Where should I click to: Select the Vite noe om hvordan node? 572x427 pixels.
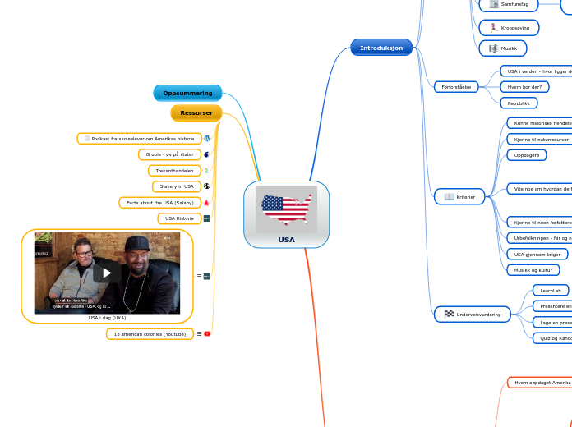[539, 189]
